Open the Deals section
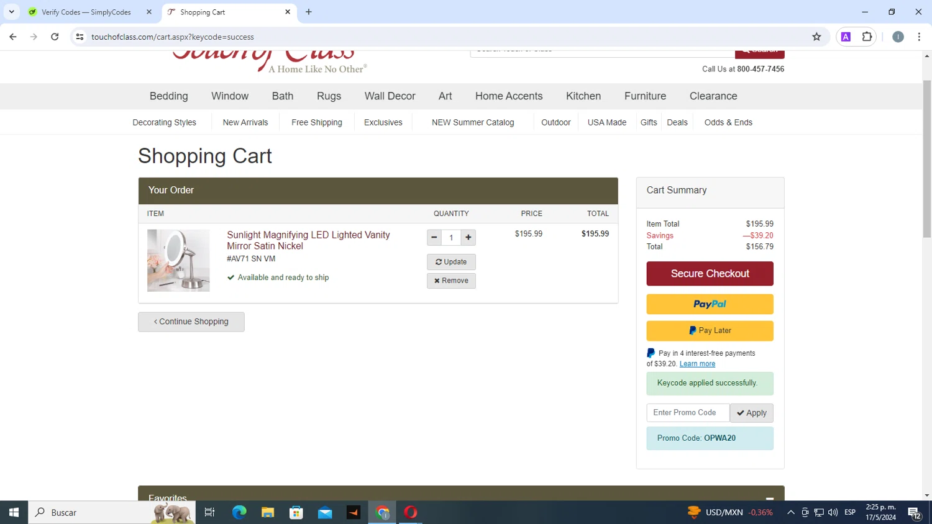Screen dimensions: 932x524 pos(677,122)
